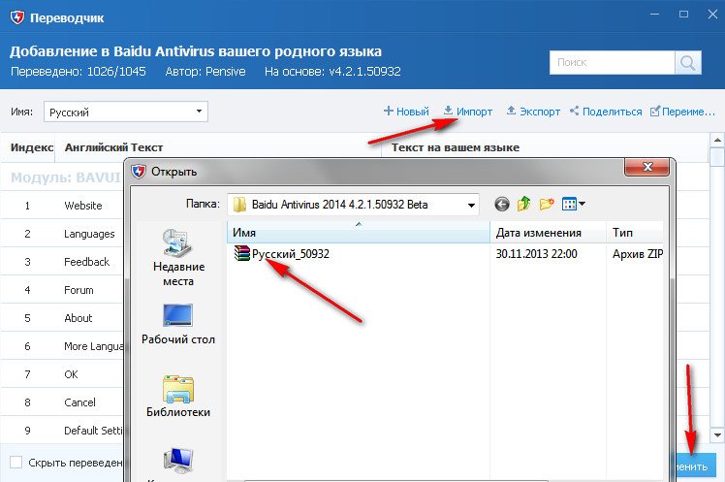The height and width of the screenshot is (482, 725).
Task: Click the Up one level folder icon
Action: point(523,204)
